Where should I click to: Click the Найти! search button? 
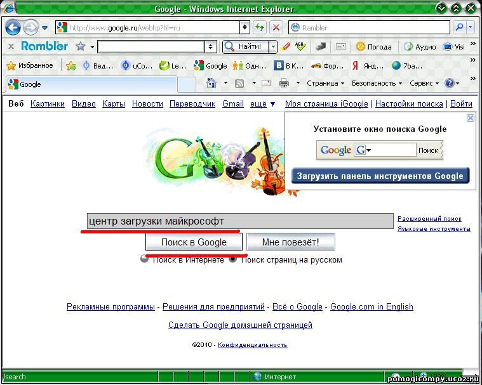point(246,47)
